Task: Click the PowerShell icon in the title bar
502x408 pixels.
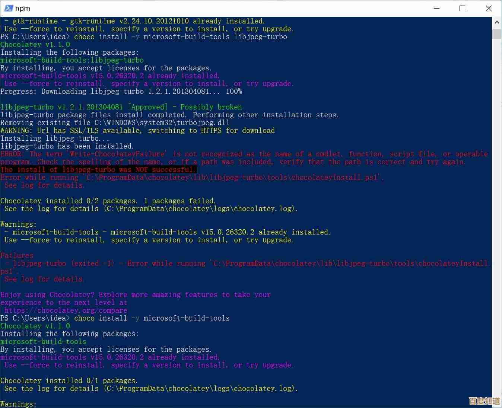Action: pyautogui.click(x=8, y=8)
